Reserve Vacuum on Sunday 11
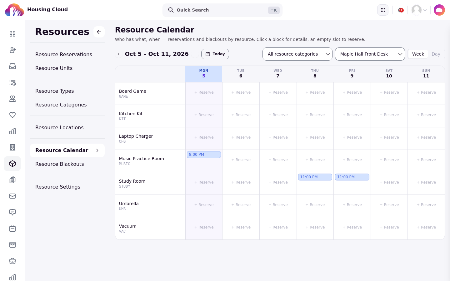 pos(426,227)
